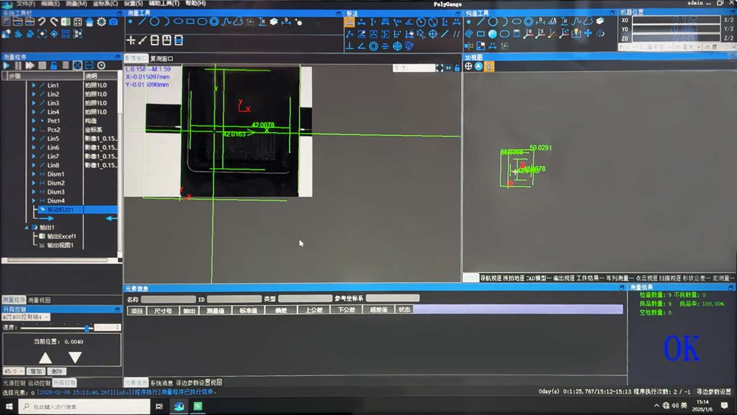Stop the measurement program with the stop button
Image resolution: width=737 pixels, height=415 pixels.
click(x=42, y=66)
